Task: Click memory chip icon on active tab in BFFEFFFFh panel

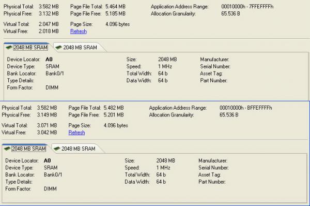Action: (7, 149)
